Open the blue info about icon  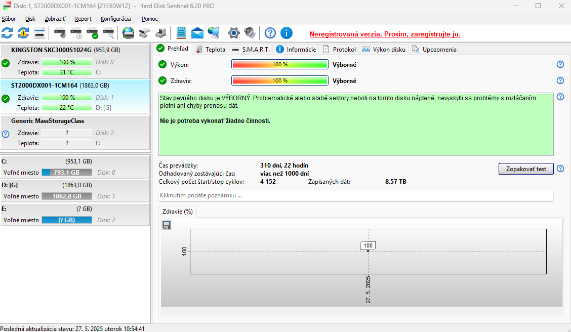[287, 33]
